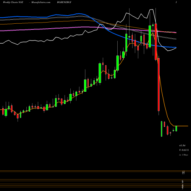Click the BGRENERGY ticker symbol
191x191 pixels.
click(x=64, y=2)
